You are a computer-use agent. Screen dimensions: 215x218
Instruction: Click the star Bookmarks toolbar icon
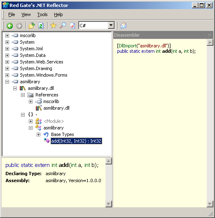(x=54, y=26)
